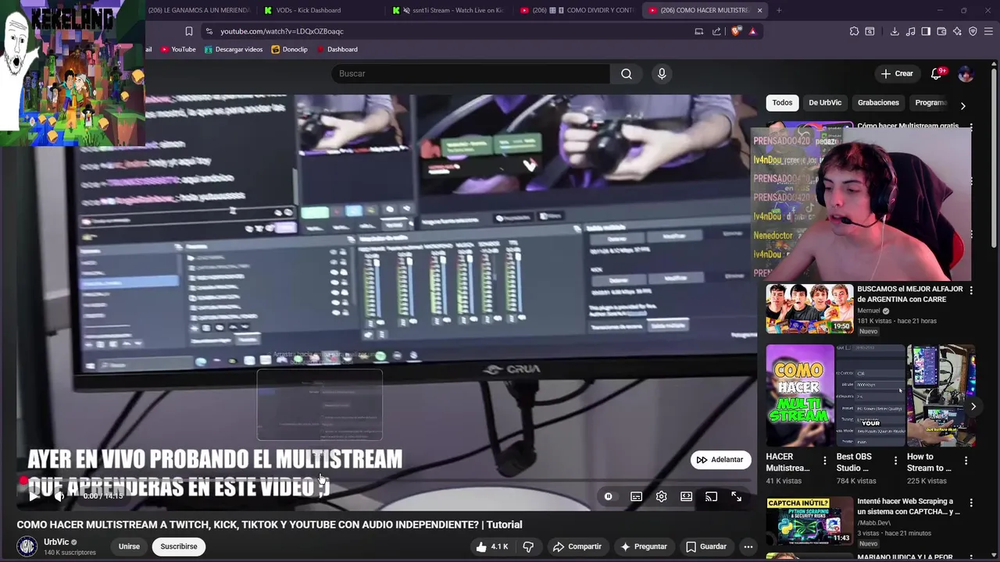1000x562 pixels.
Task: Open YouTube notifications bell
Action: pyautogui.click(x=937, y=73)
